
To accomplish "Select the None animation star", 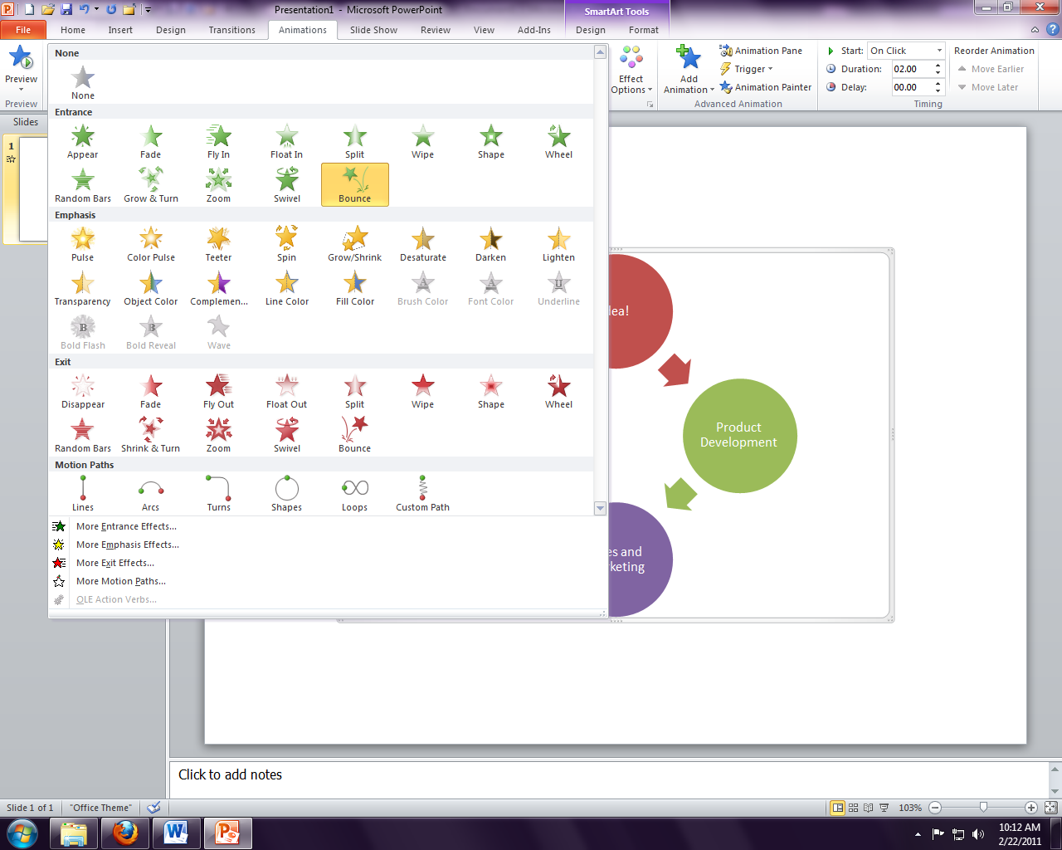I will (83, 82).
